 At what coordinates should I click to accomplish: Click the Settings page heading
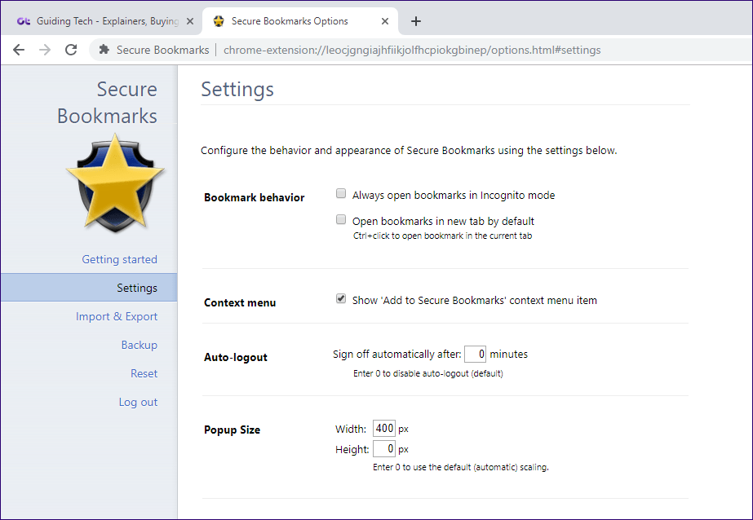click(237, 89)
